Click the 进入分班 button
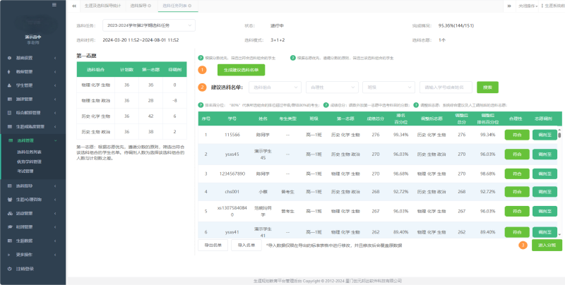 point(547,245)
